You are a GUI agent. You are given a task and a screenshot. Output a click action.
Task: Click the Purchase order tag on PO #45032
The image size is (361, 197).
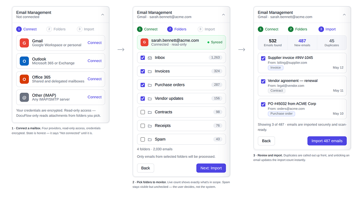click(282, 114)
